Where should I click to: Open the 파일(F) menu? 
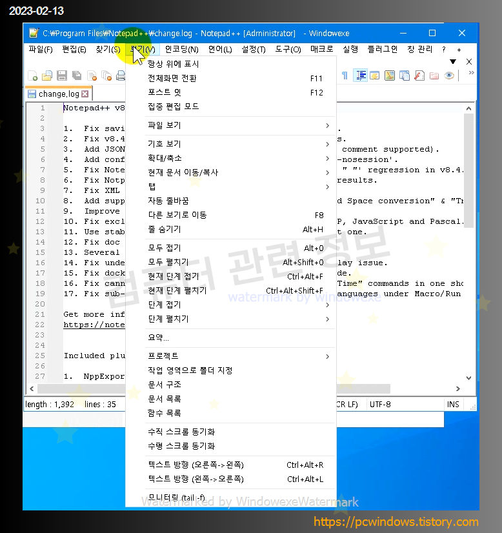click(x=41, y=50)
